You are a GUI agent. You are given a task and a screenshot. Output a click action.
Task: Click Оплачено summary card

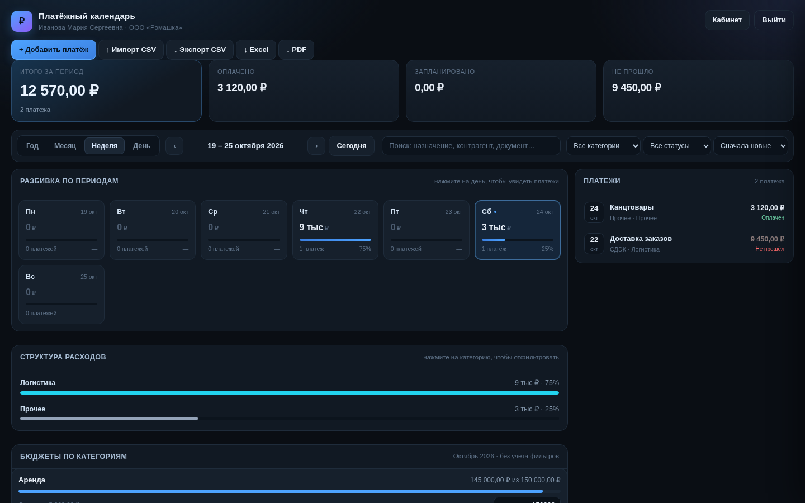pos(304,91)
